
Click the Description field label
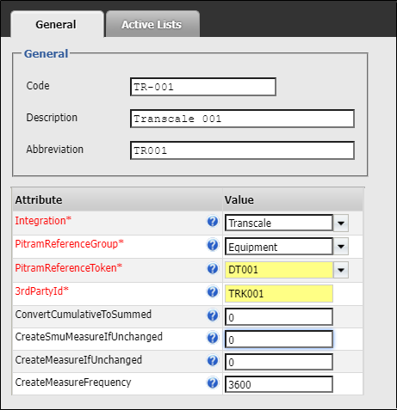point(52,118)
